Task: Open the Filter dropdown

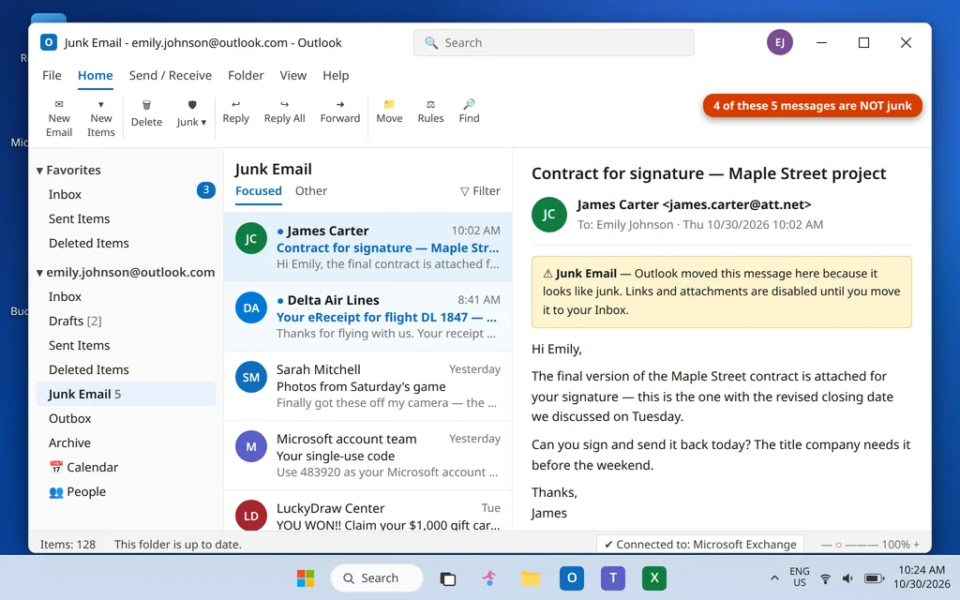Action: (x=480, y=191)
